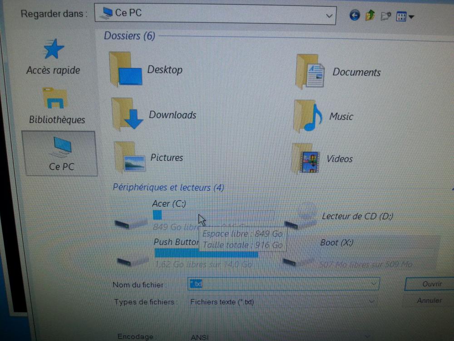454x341 pixels.
Task: Go up one folder level icon
Action: (370, 15)
